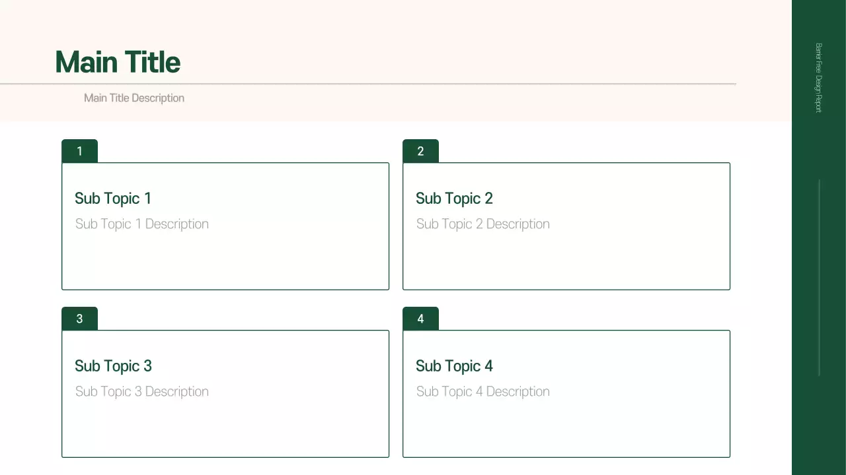The image size is (846, 475).
Task: Select the Sub Topic 4 heading
Action: point(454,366)
